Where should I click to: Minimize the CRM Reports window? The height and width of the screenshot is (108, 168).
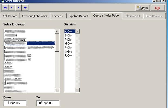pyautogui.click(x=154, y=1)
